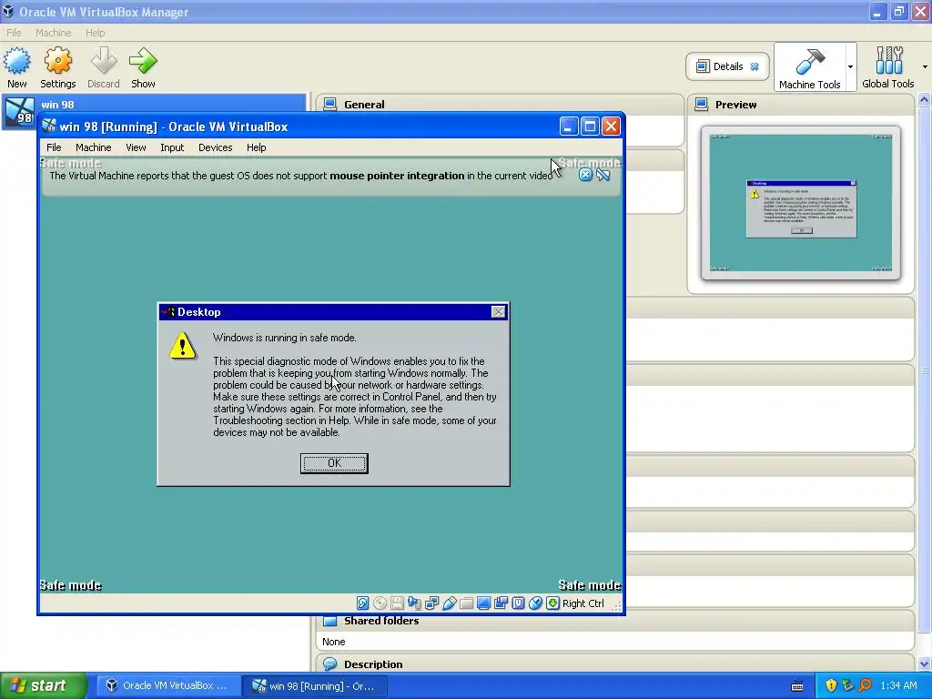Click the details pane scrollbar down arrow

[925, 664]
